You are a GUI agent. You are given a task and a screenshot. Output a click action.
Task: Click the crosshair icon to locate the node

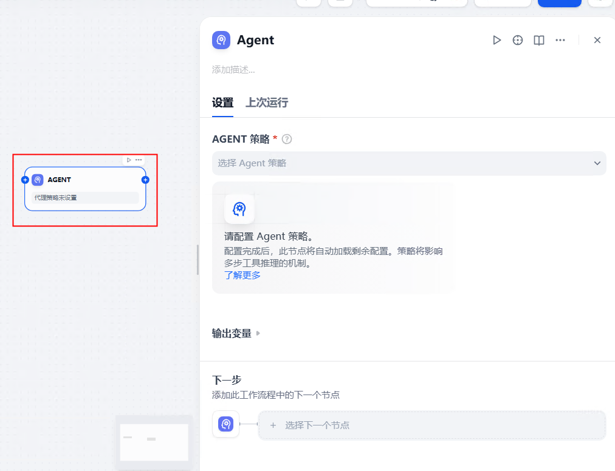pyautogui.click(x=517, y=40)
